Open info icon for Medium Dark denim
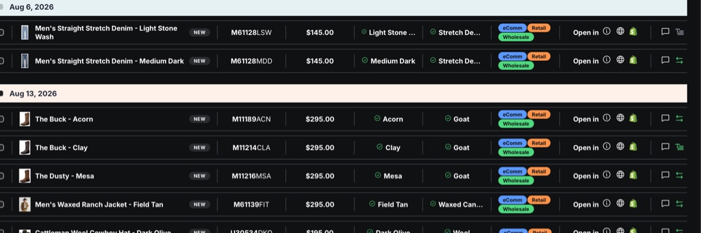Viewport: 701px width, 233px height. click(x=607, y=60)
